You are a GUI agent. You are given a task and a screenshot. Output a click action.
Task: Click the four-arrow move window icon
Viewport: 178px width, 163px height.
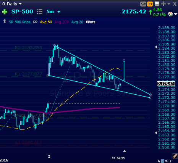tap(163, 4)
